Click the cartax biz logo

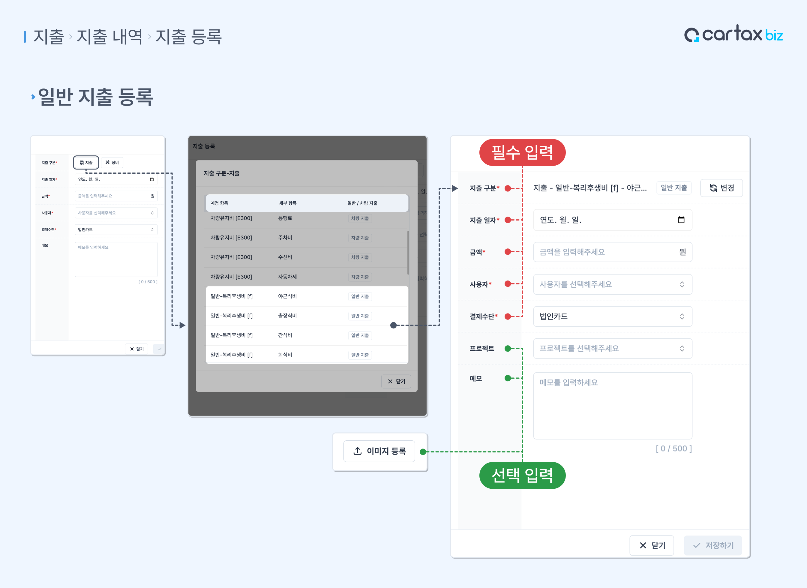(x=733, y=34)
